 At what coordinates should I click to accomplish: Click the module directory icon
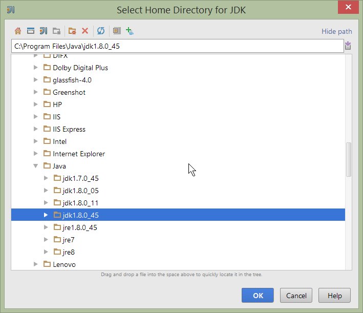(56, 31)
